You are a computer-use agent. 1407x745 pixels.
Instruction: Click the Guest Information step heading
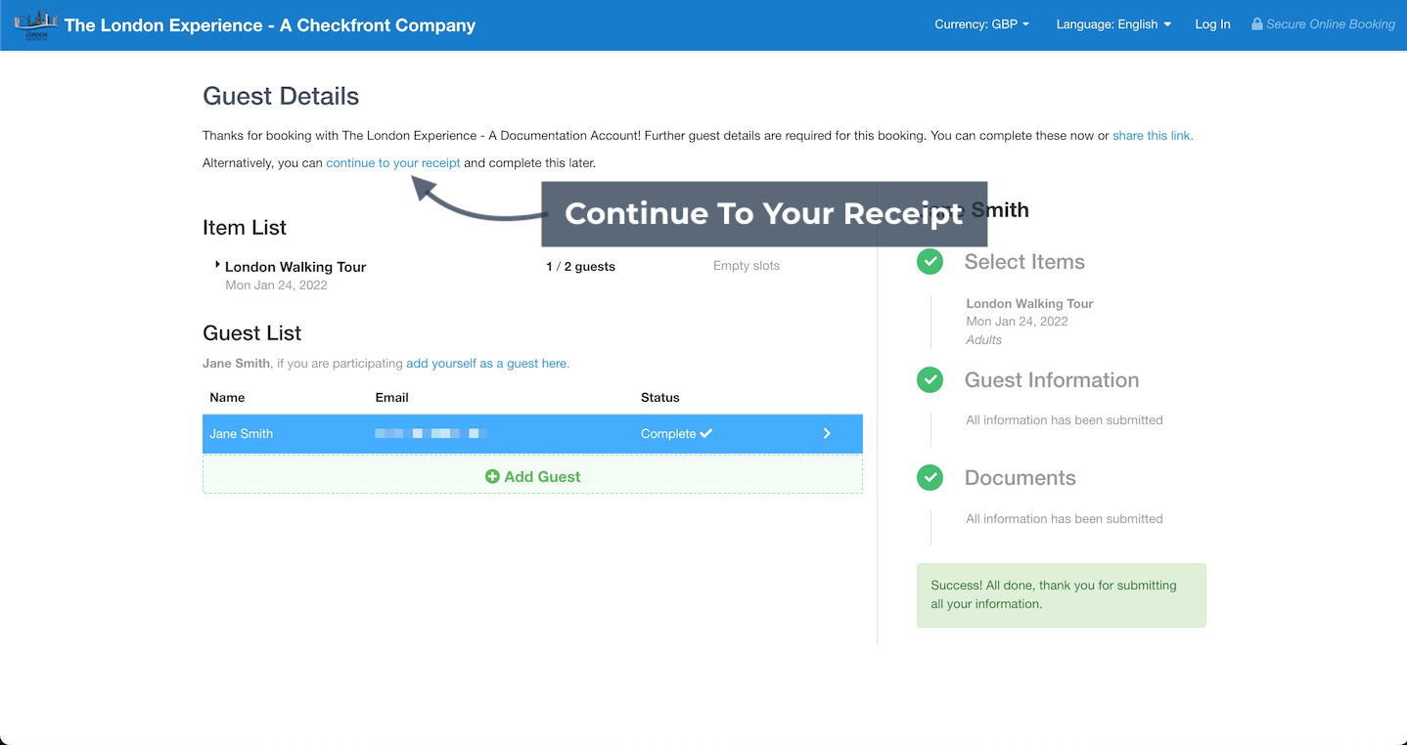click(1052, 380)
